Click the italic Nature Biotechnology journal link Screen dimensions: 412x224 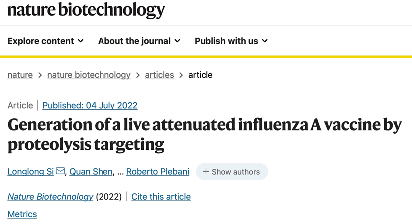click(x=50, y=196)
